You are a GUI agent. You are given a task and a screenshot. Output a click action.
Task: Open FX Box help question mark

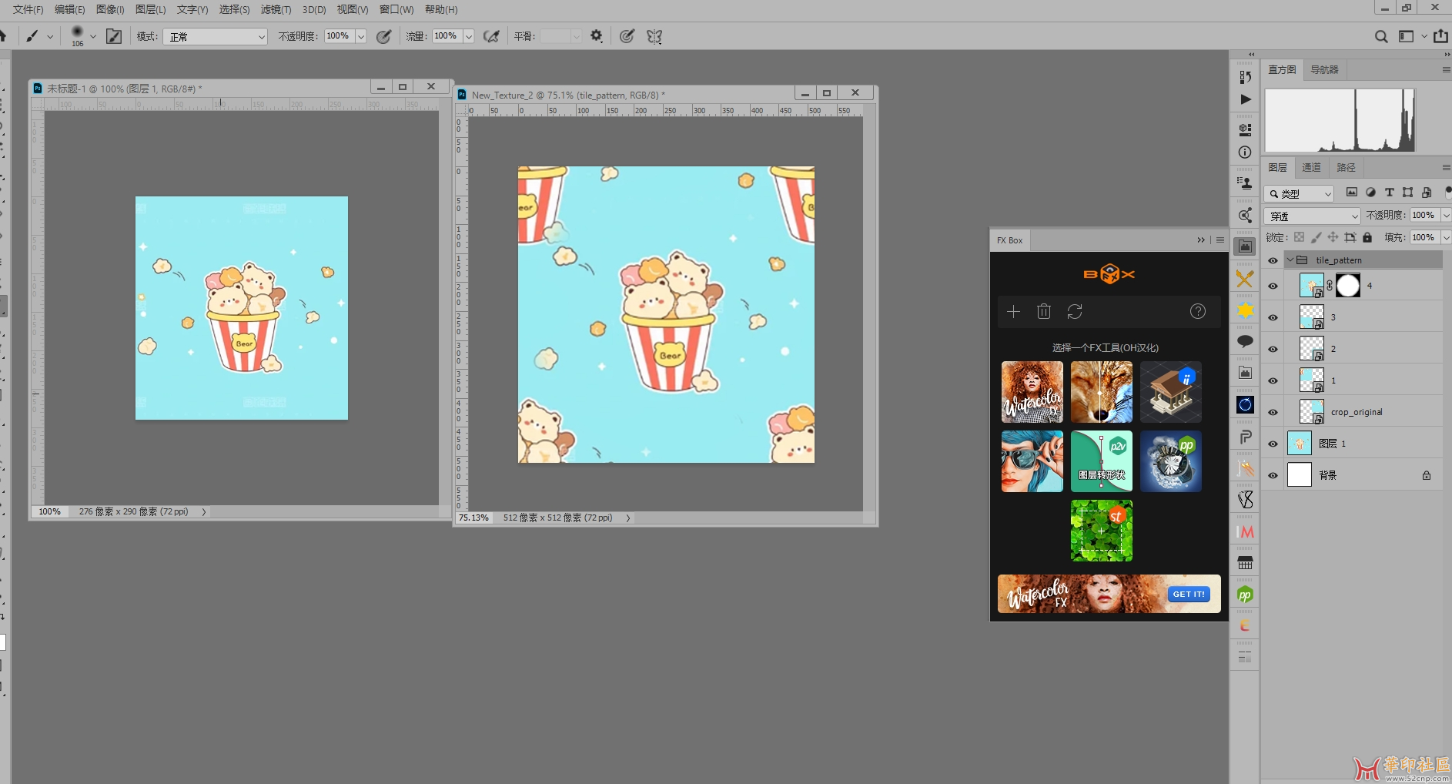tap(1198, 311)
